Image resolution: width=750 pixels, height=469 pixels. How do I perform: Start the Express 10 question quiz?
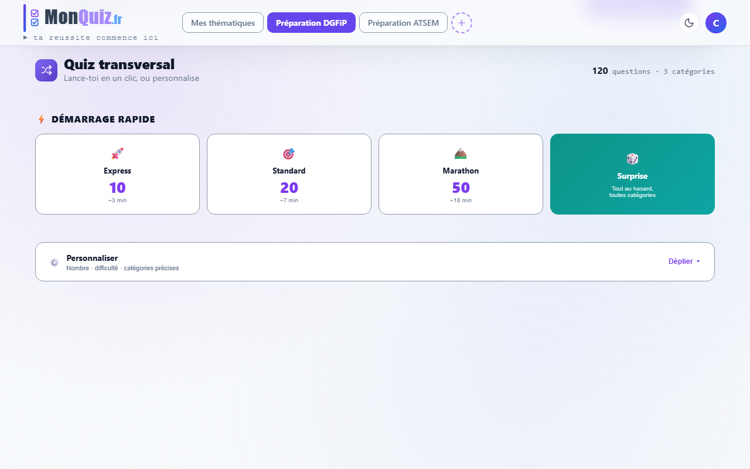117,174
